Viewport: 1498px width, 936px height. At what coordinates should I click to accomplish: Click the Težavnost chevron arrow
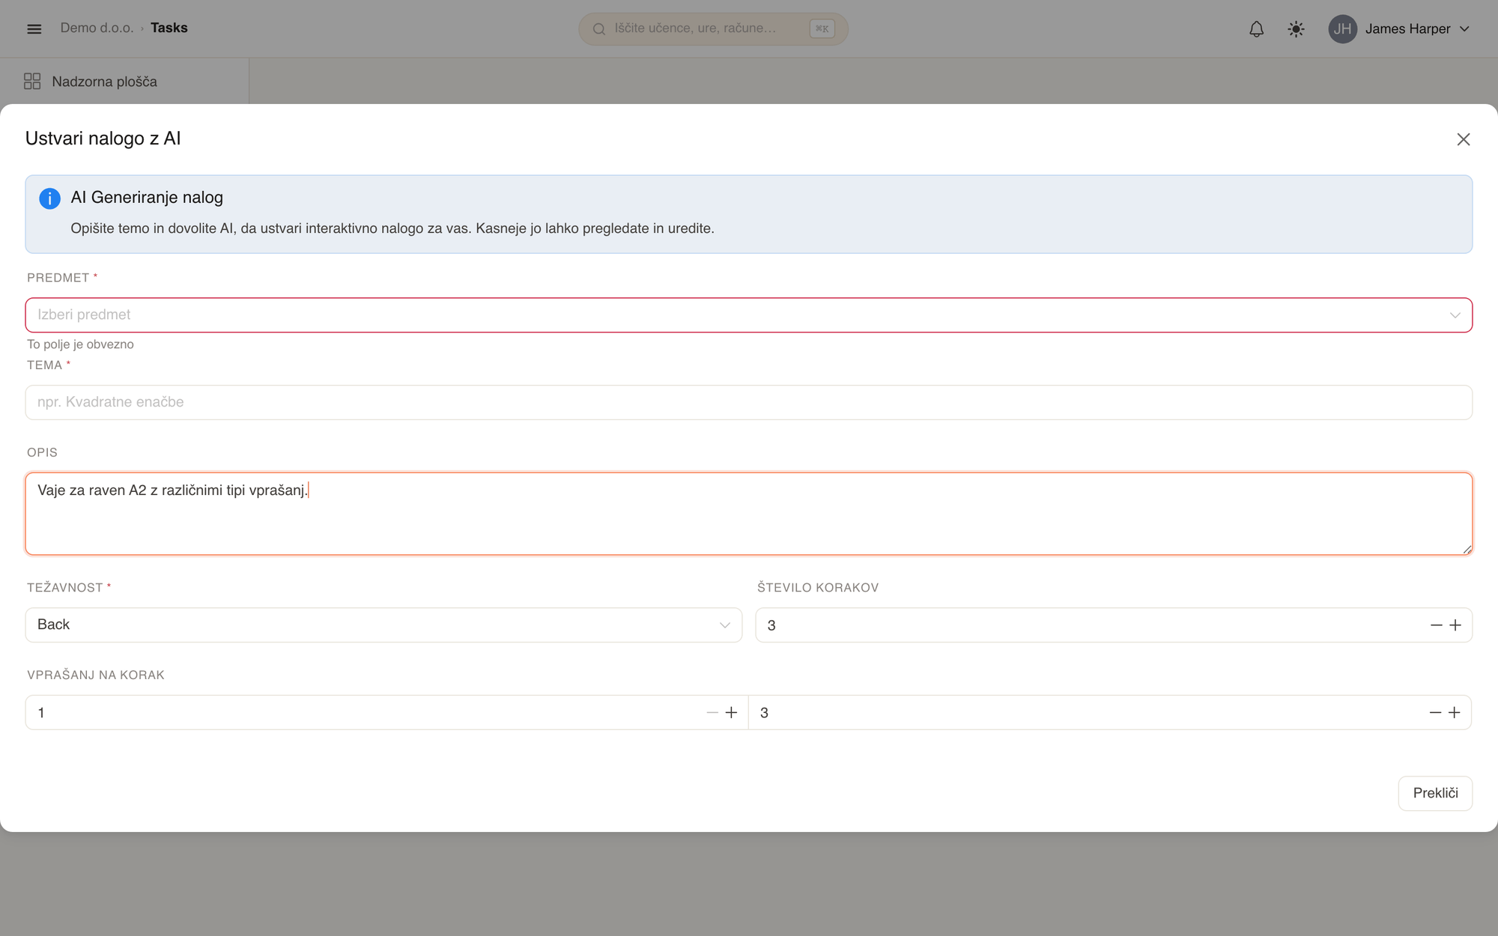point(724,625)
